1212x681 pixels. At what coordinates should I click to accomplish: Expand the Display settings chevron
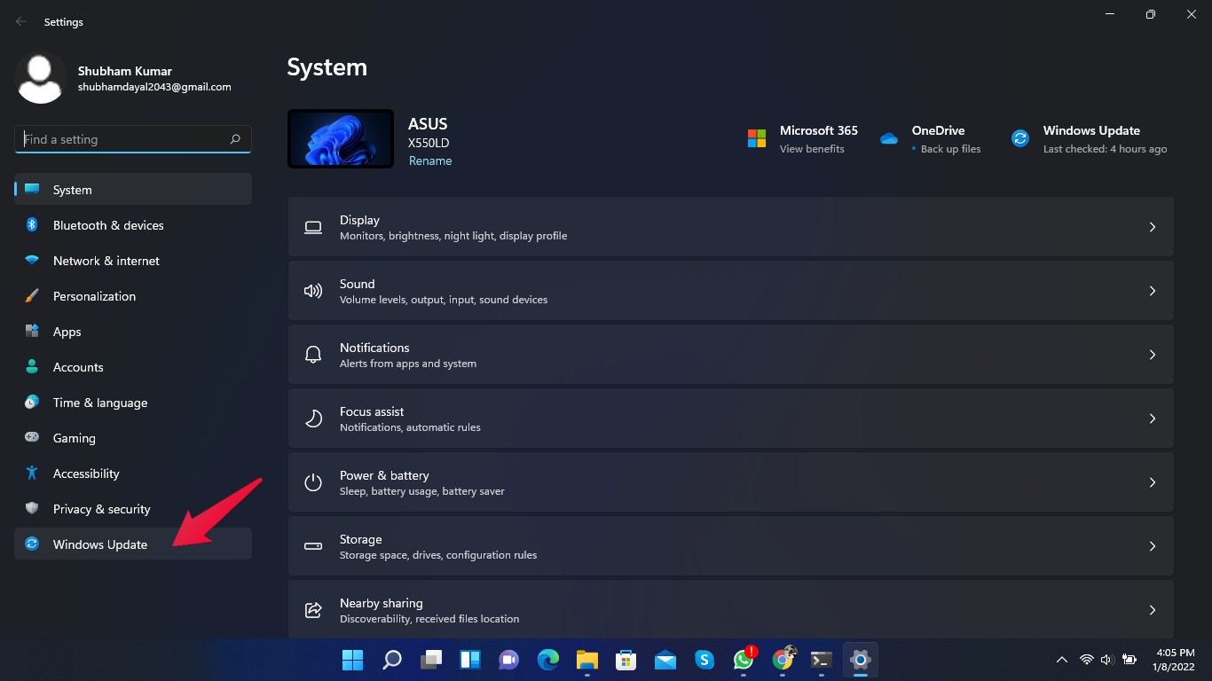coord(1152,227)
